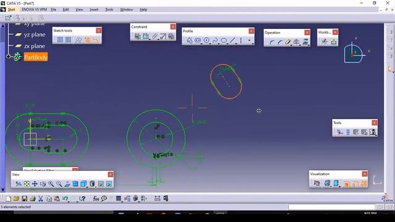Viewport: 395px width, 222px height.
Task: Toggle the Grid option in Sketch tools
Action: pyautogui.click(x=60, y=39)
